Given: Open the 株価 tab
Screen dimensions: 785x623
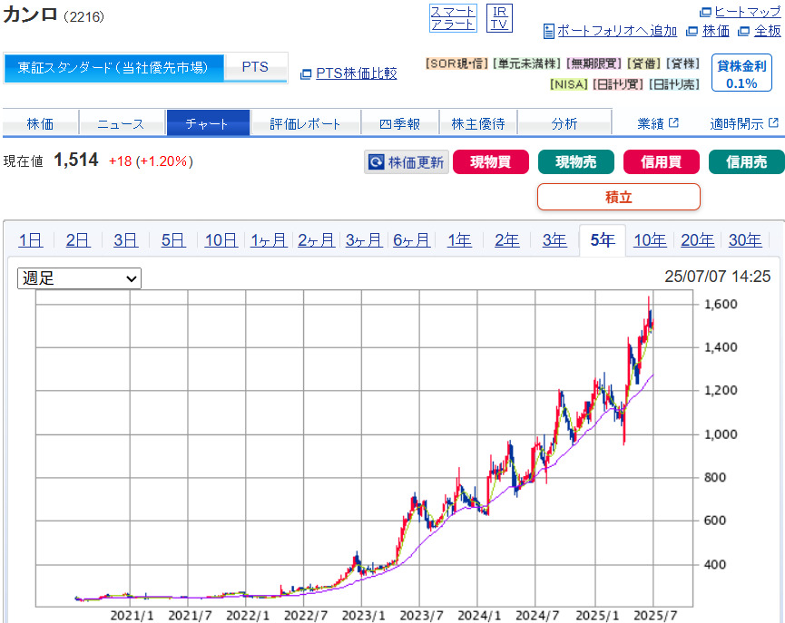Looking at the screenshot, I should (x=41, y=123).
